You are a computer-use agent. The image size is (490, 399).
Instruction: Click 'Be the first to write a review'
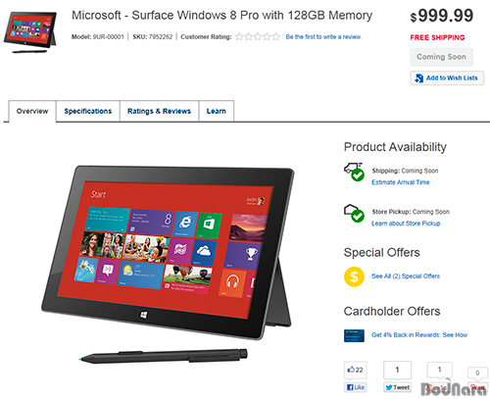323,37
